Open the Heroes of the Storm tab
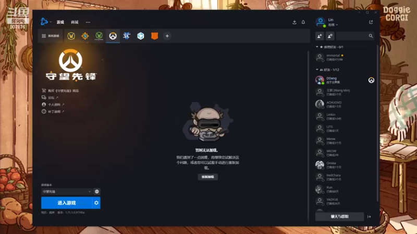 coord(141,36)
